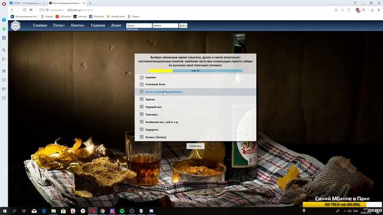Check the 'Разбитый нос, лоб и т.д.' option
The width and height of the screenshot is (383, 215).
point(142,122)
